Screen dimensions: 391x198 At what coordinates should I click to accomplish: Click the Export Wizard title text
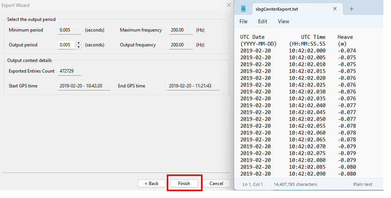16,5
